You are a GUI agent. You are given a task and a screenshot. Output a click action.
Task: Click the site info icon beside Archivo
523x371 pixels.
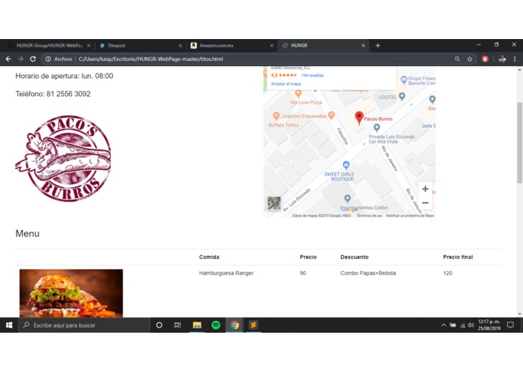48,59
